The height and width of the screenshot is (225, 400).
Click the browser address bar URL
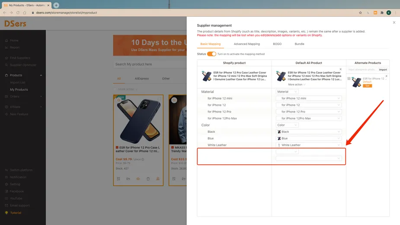pos(66,13)
